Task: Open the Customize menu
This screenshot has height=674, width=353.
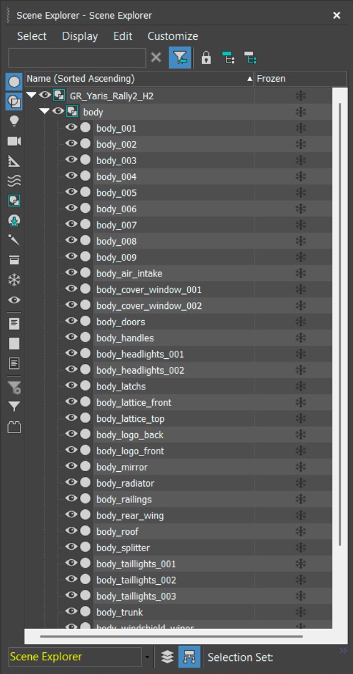Action: (173, 36)
